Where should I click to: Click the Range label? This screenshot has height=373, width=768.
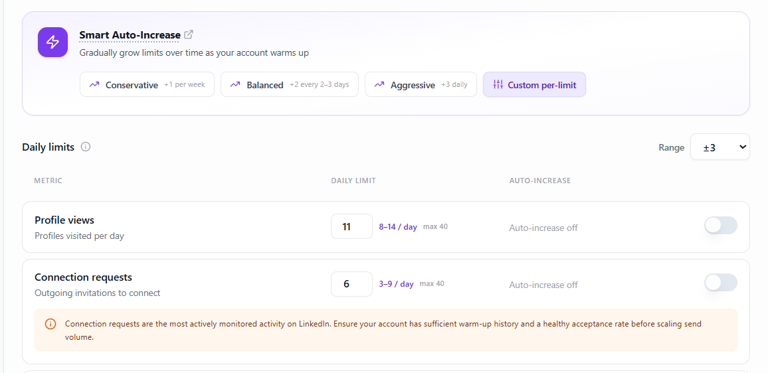point(672,147)
